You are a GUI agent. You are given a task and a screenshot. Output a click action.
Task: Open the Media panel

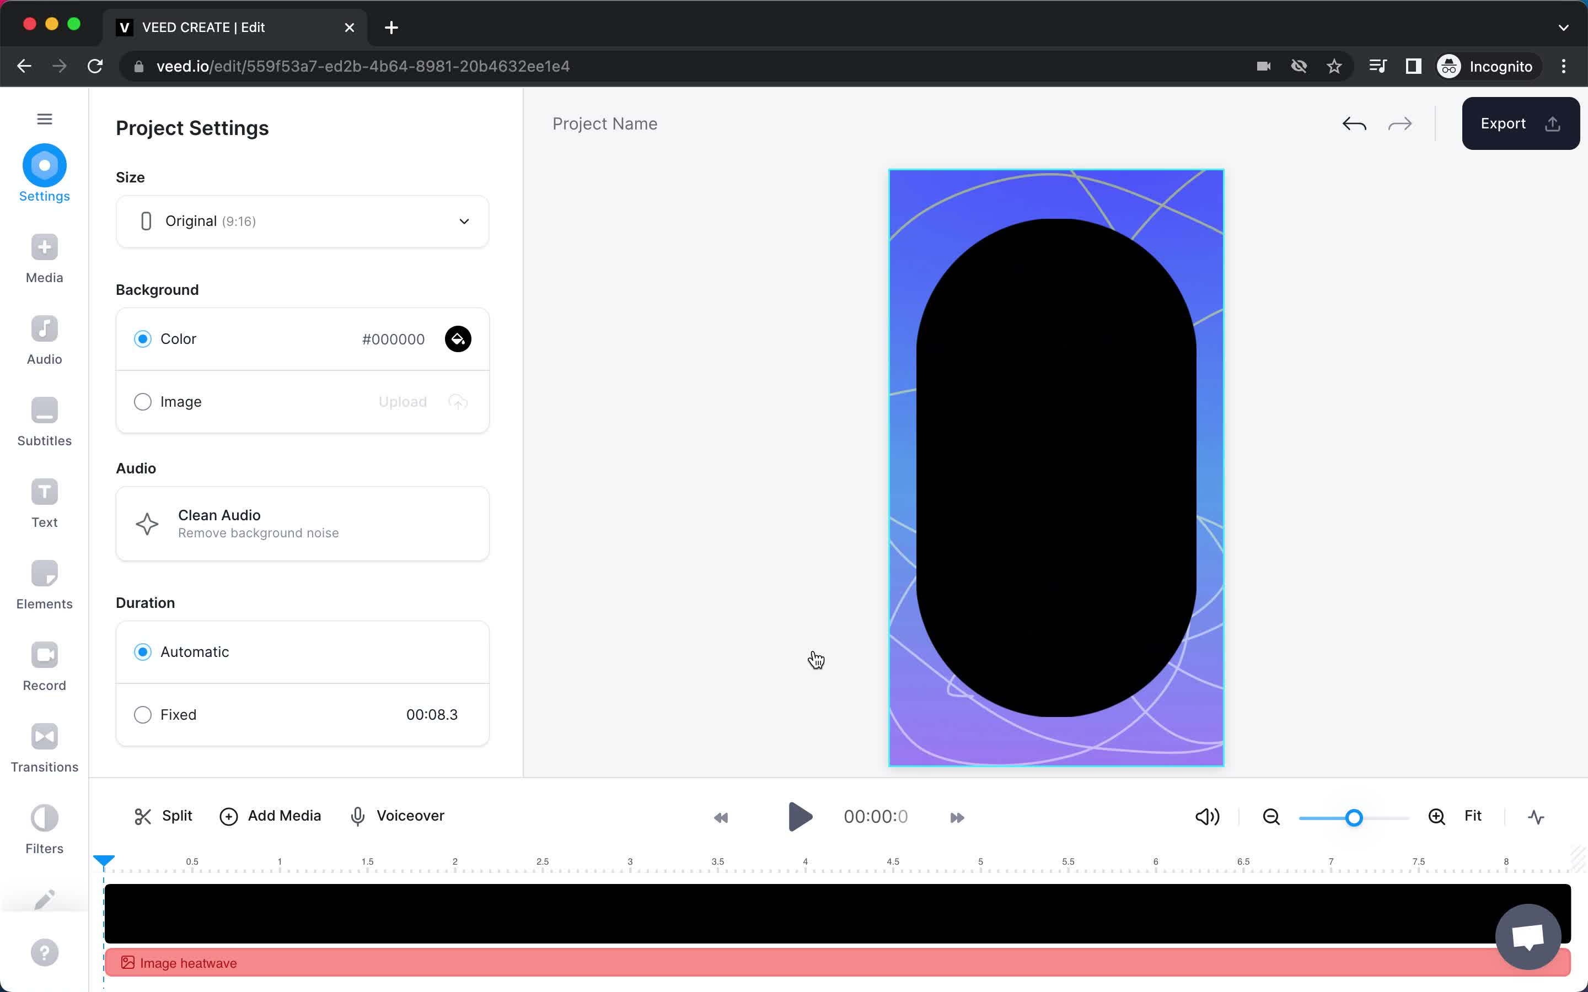(44, 258)
